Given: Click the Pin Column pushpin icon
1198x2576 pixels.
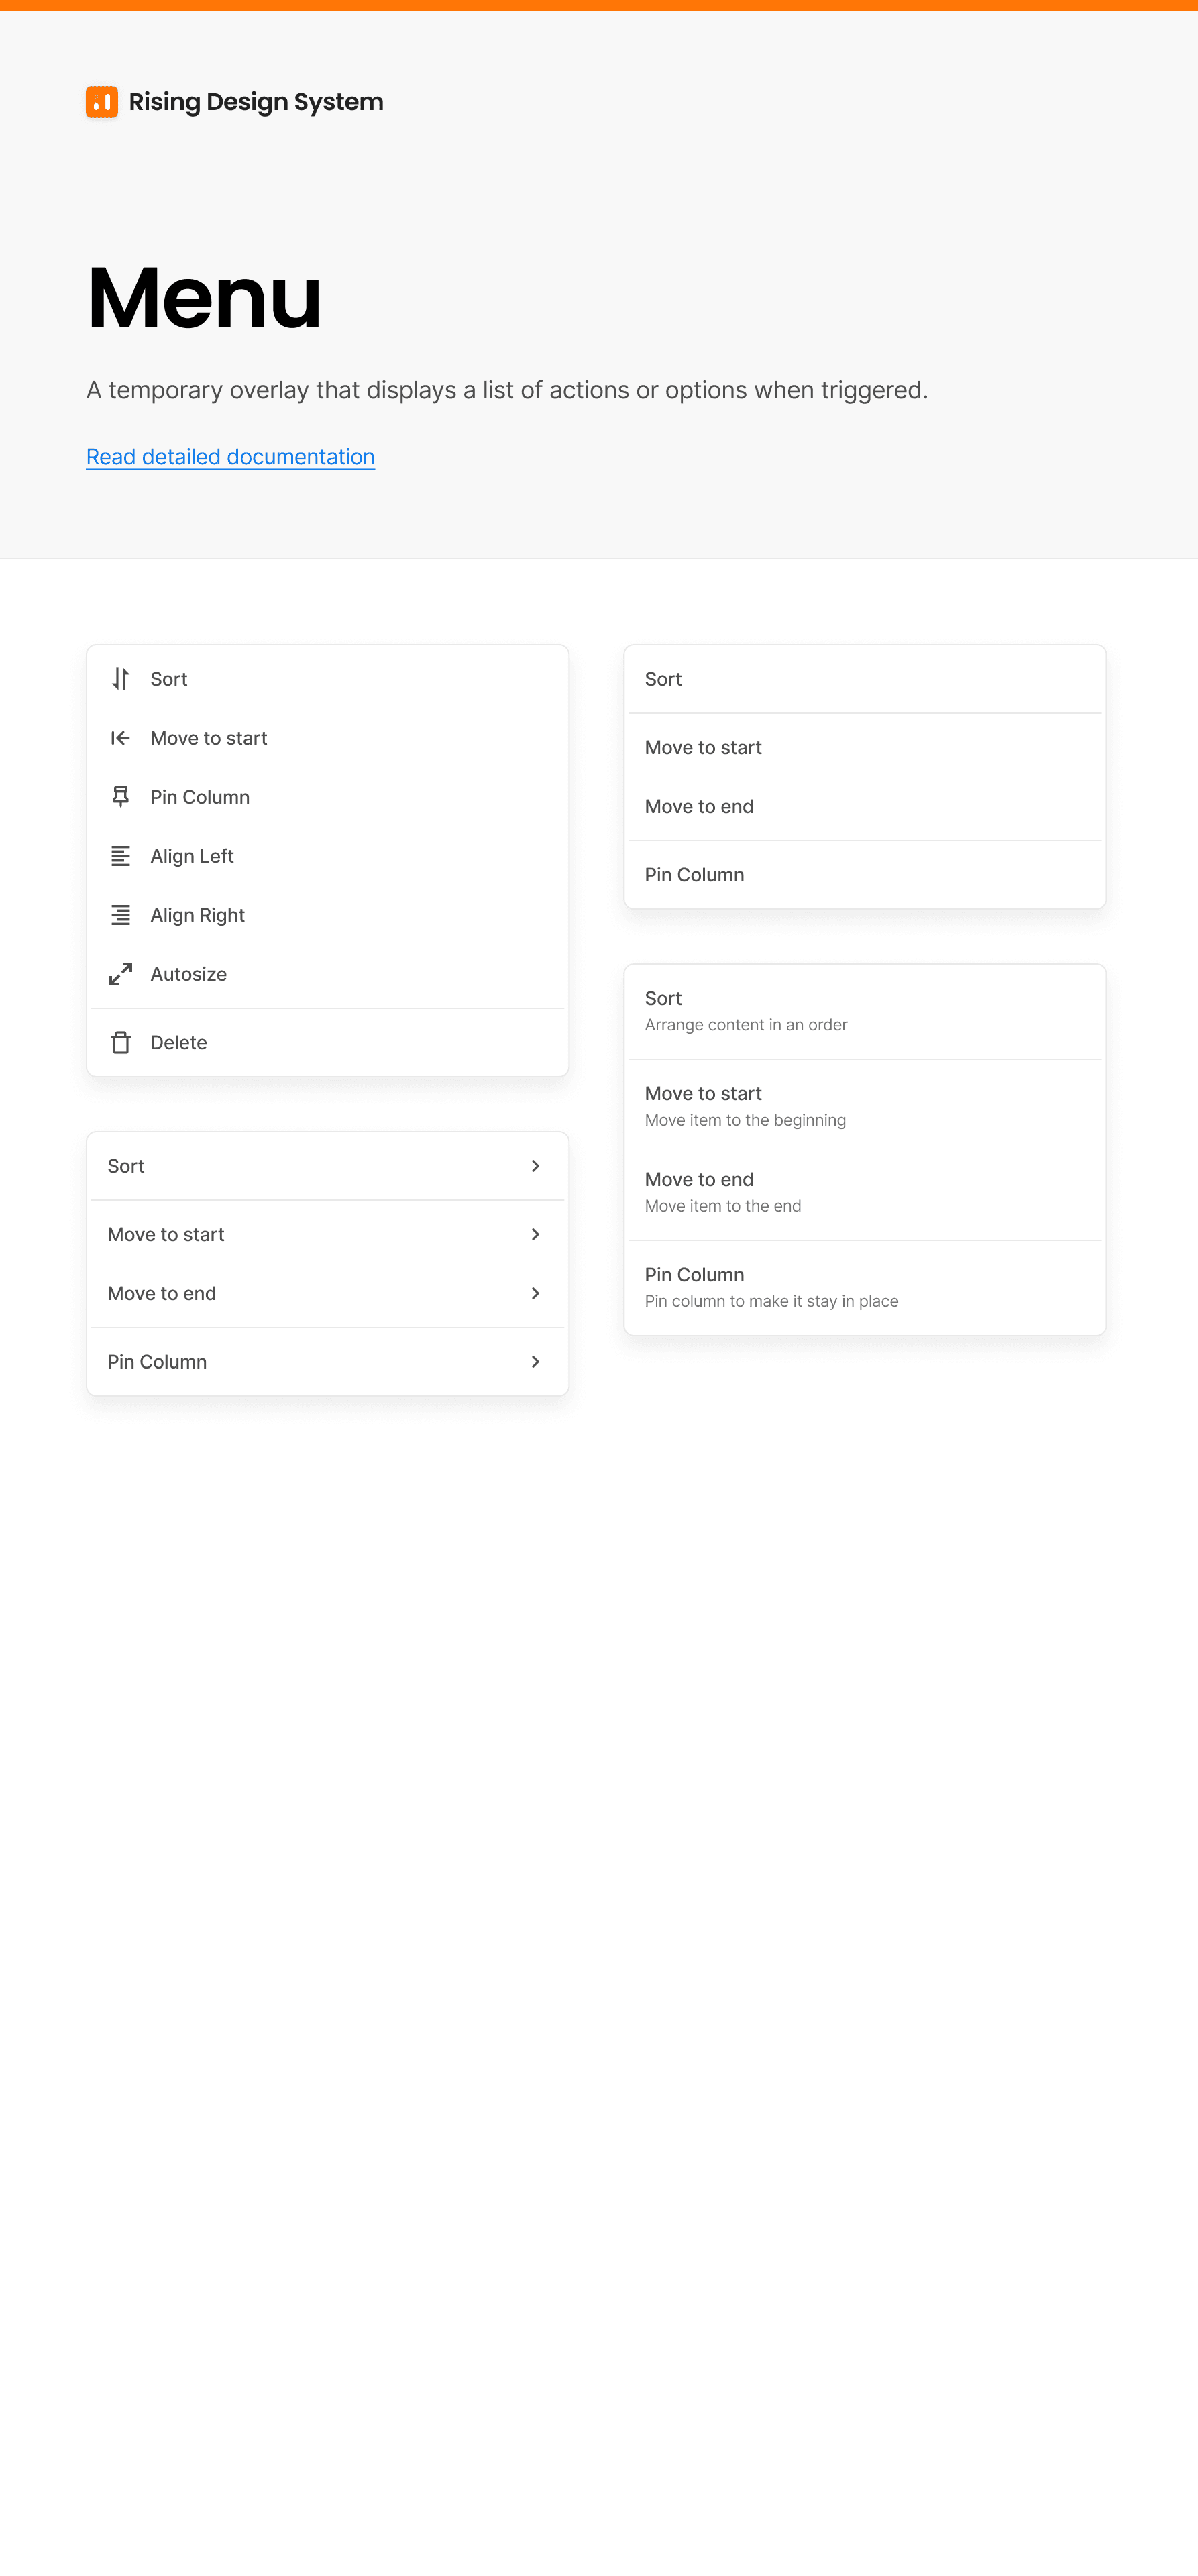Looking at the screenshot, I should coord(120,797).
